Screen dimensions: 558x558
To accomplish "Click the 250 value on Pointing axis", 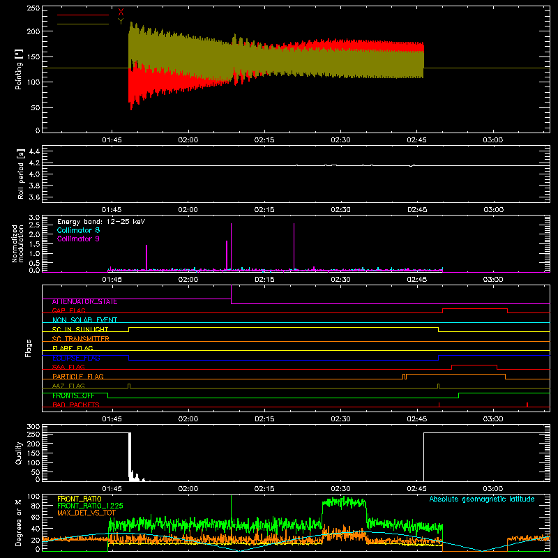I will 33,8.
